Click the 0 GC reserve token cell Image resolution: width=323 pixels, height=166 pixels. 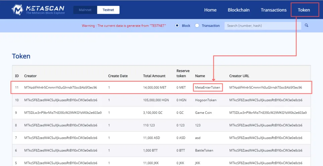(x=180, y=112)
